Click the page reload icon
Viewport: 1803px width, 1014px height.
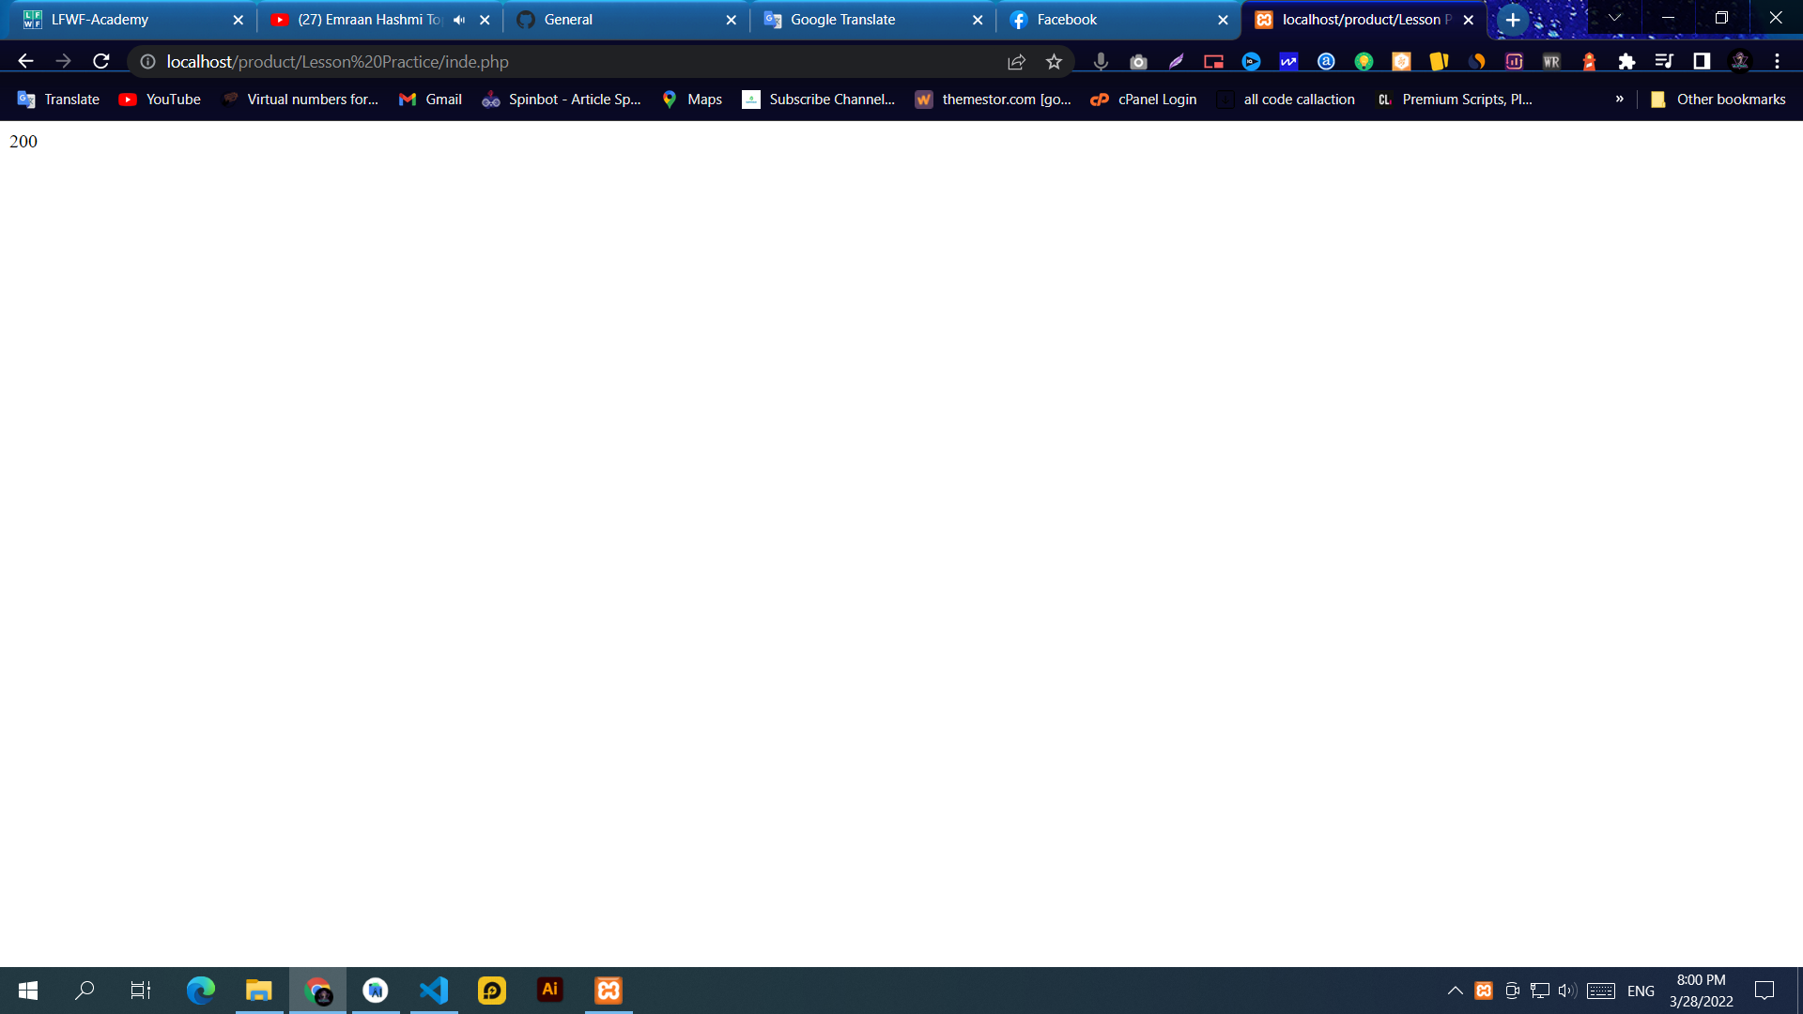[x=101, y=61]
